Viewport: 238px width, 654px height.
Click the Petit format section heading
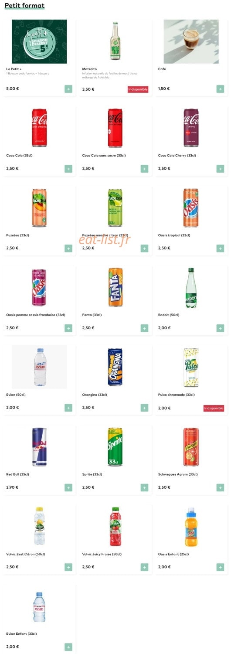coord(24,6)
